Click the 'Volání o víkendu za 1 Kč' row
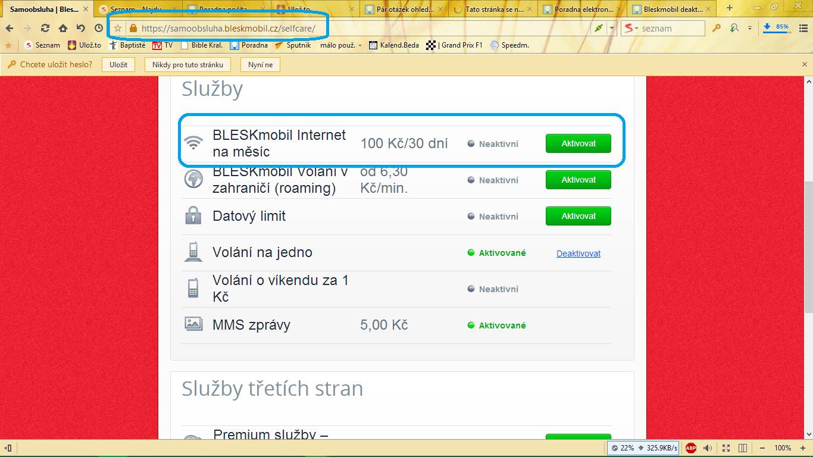The width and height of the screenshot is (813, 457). [x=396, y=289]
